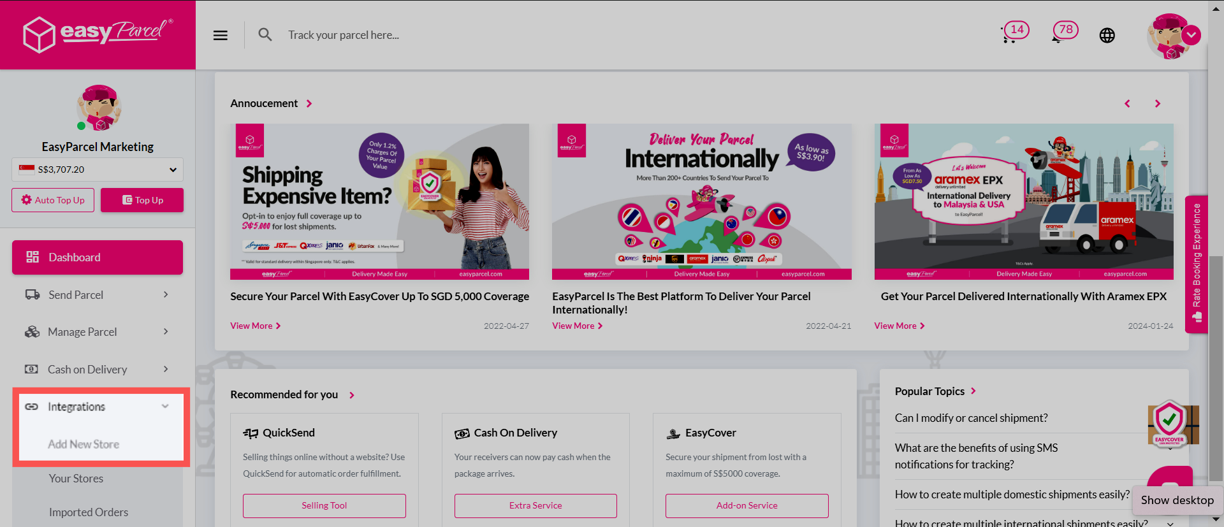
Task: Click the Extra Service button
Action: 535,505
